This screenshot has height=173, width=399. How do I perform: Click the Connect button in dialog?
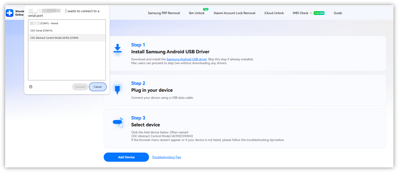80,87
